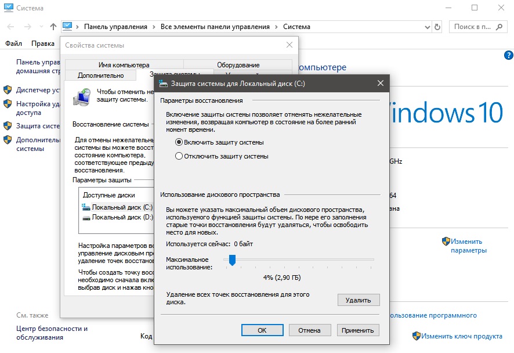Click drive icon in protection dialog title
514x353 pixels.
click(x=163, y=84)
